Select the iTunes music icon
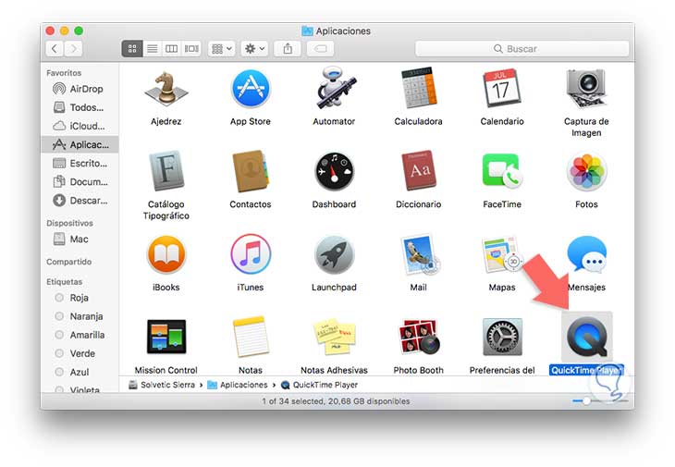 [x=250, y=255]
